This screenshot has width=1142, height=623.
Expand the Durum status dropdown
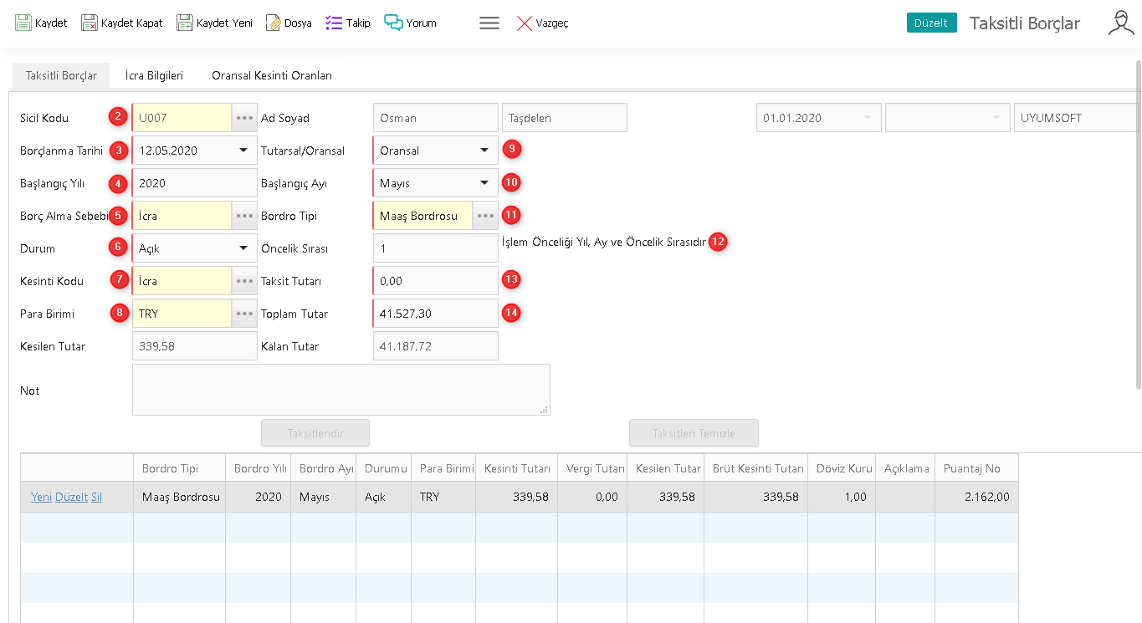pyautogui.click(x=243, y=248)
